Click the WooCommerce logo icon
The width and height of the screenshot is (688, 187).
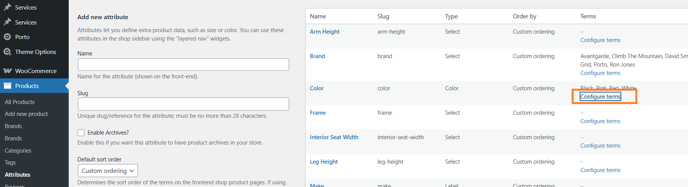coord(7,71)
